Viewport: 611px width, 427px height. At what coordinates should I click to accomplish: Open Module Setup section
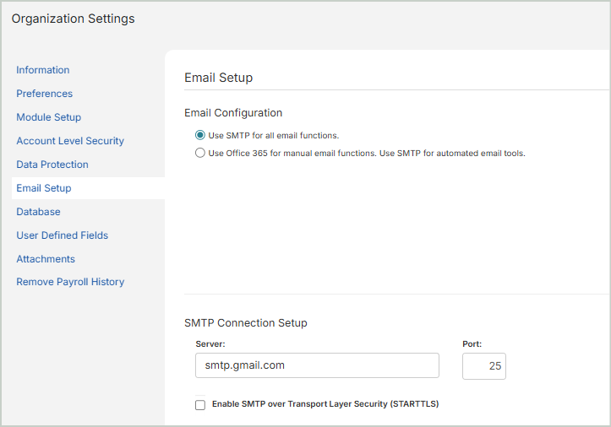49,117
